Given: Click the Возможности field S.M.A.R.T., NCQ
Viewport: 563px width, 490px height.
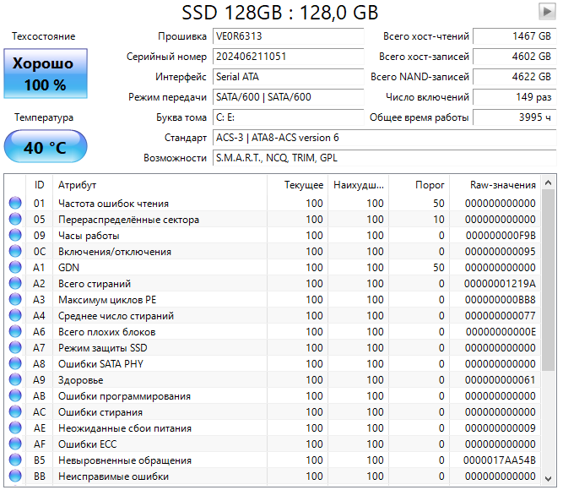Looking at the screenshot, I should point(385,158).
